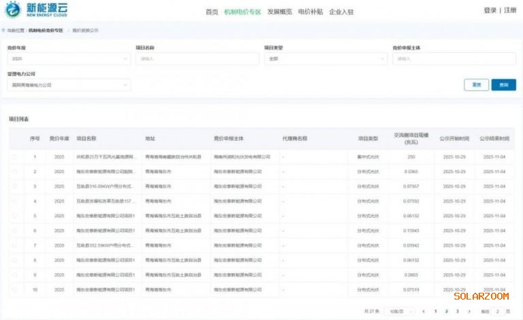Screen dimensions: 523x320
Task: Click the 重置 reset button
Action: click(x=476, y=85)
